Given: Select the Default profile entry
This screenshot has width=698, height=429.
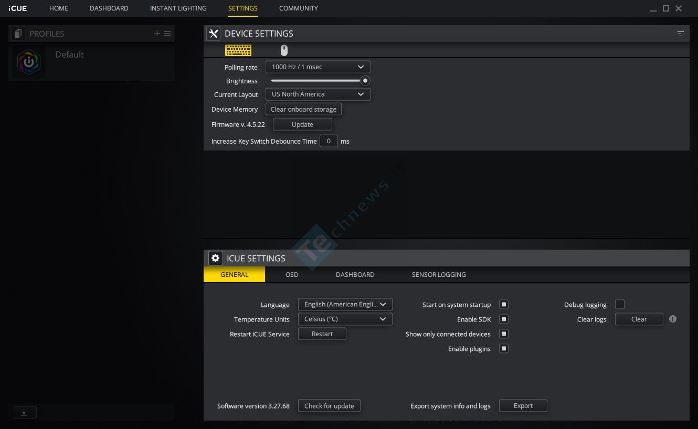Looking at the screenshot, I should tap(92, 62).
